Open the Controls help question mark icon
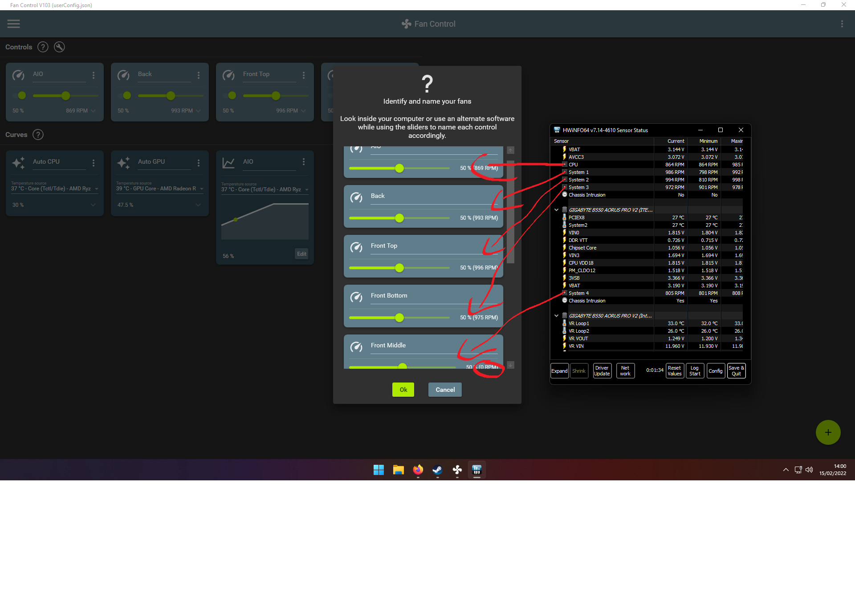This screenshot has height=596, width=855. [x=43, y=47]
